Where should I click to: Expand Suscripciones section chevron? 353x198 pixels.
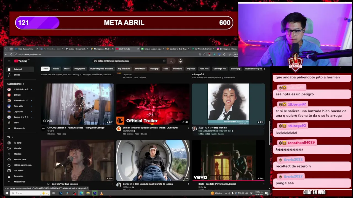[23, 84]
